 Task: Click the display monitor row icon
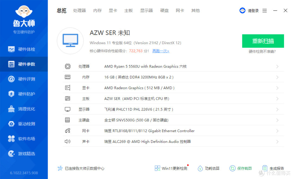point(68,109)
